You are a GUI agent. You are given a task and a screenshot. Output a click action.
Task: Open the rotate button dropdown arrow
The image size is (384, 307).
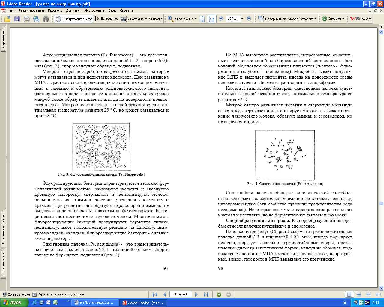pos(316,19)
